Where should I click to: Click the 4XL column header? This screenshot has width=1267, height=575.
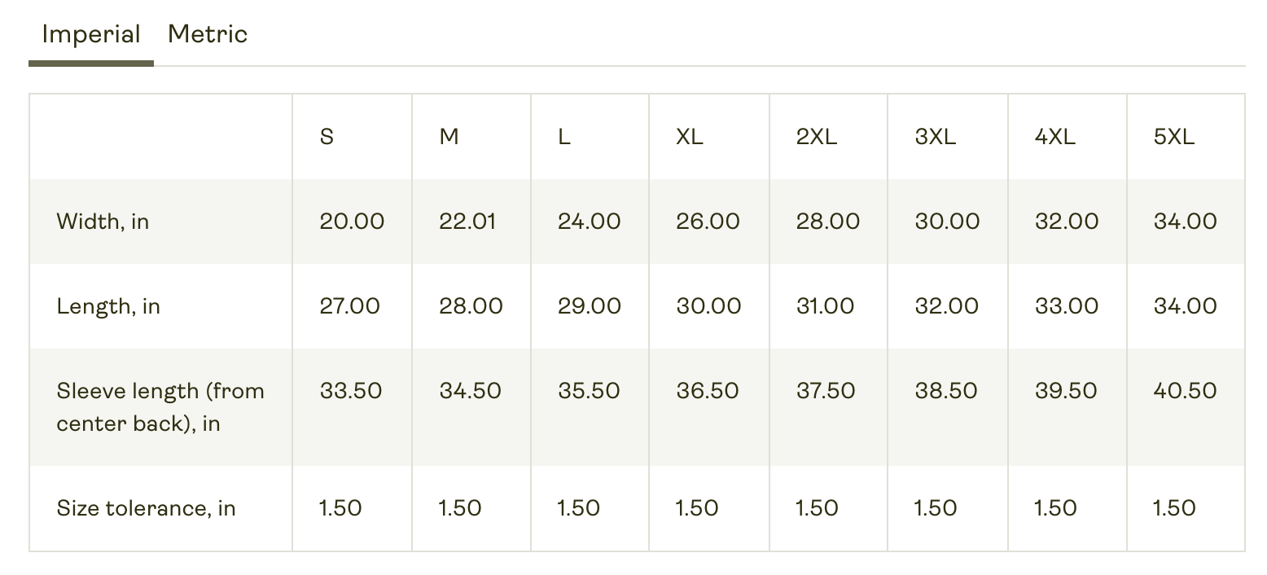[1055, 137]
